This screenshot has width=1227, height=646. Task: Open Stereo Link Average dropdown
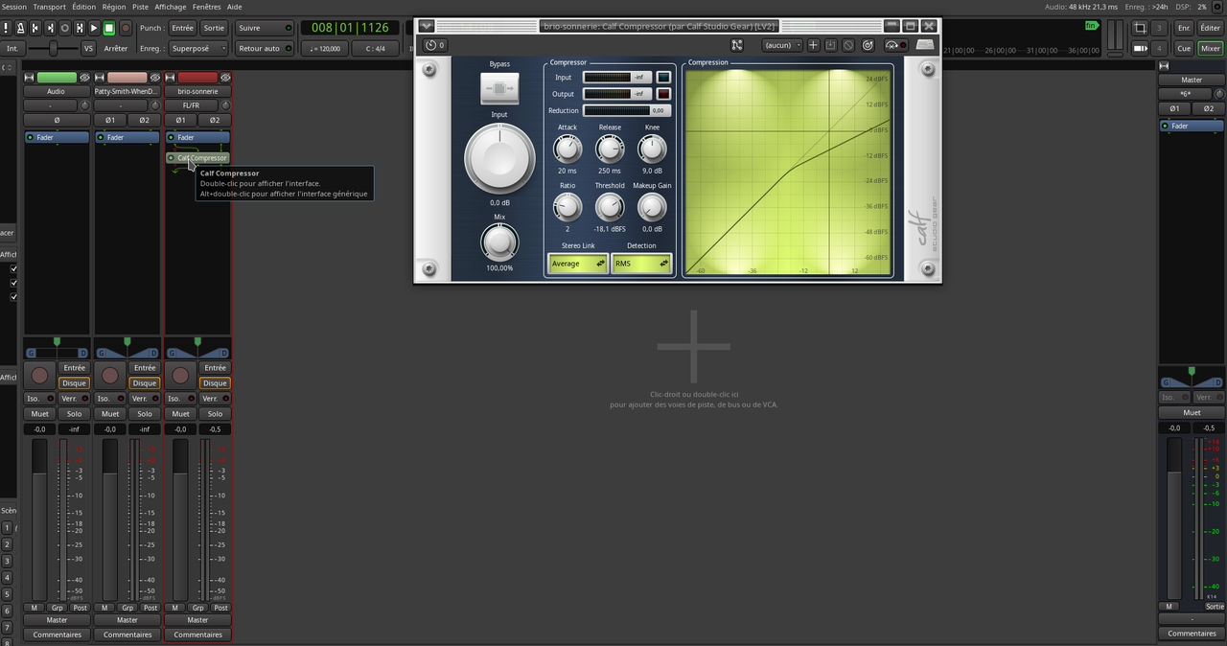[577, 263]
